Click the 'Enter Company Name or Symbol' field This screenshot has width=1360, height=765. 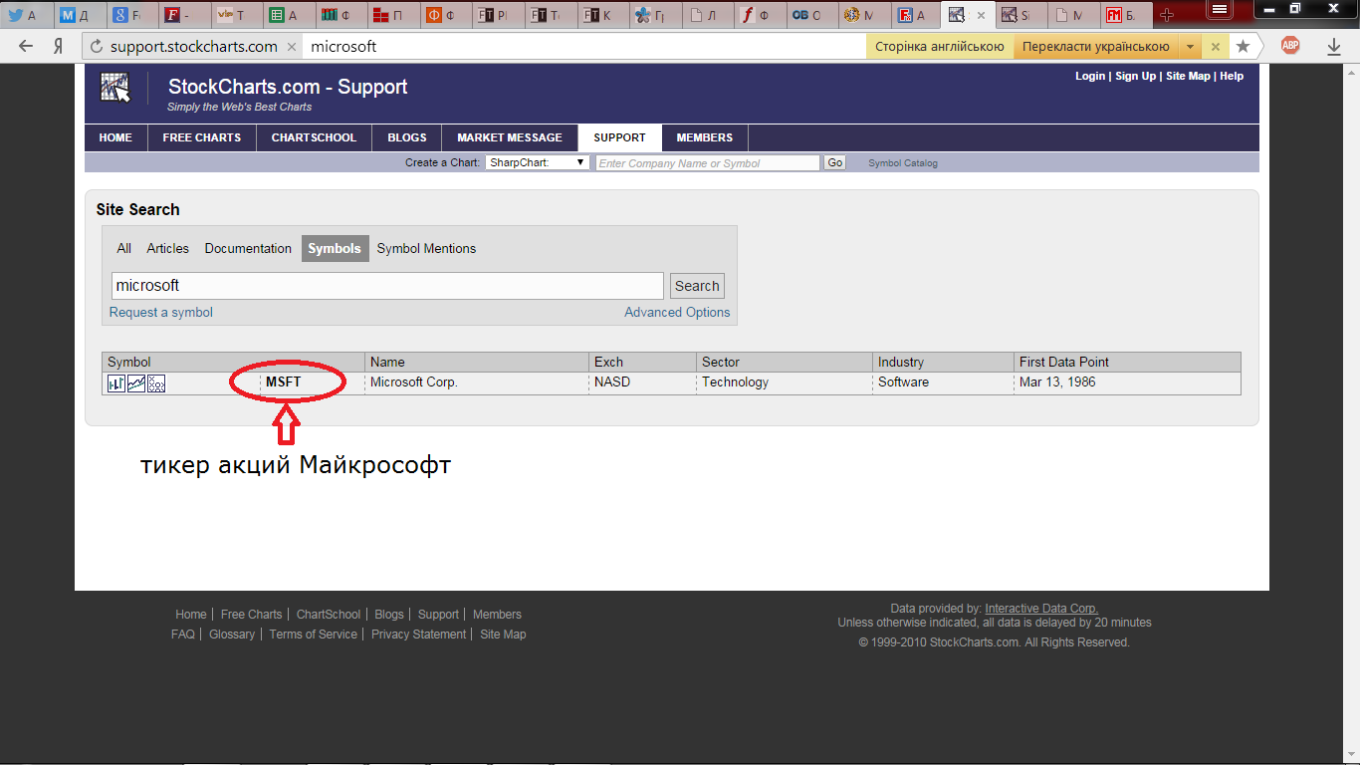(708, 162)
